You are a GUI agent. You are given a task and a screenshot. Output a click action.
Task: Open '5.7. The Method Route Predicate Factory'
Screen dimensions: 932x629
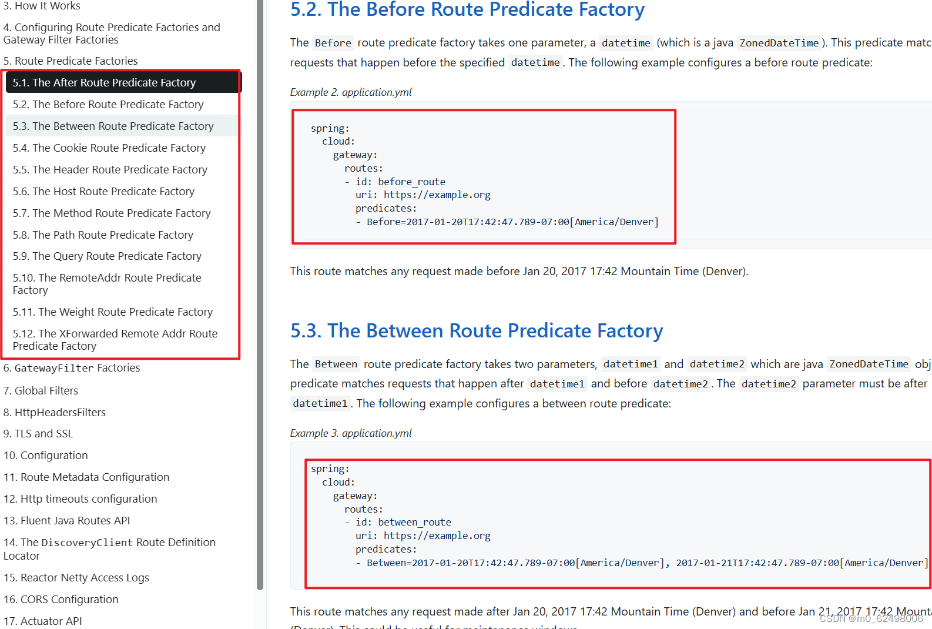(112, 213)
